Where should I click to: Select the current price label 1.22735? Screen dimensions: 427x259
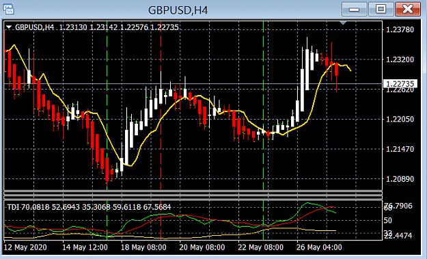click(400, 83)
